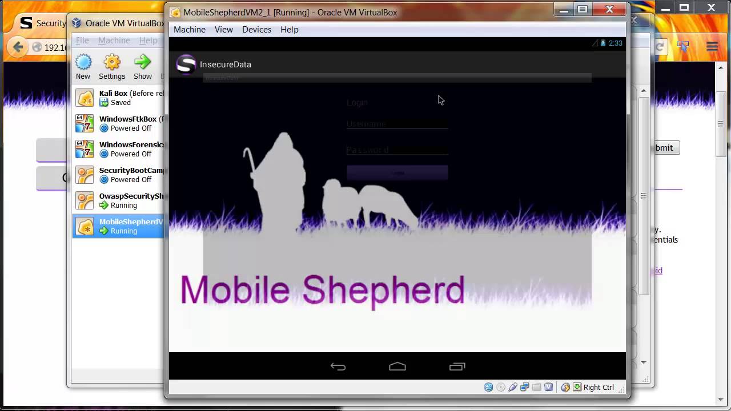
Task: Click the Android battery status icon
Action: 603,43
